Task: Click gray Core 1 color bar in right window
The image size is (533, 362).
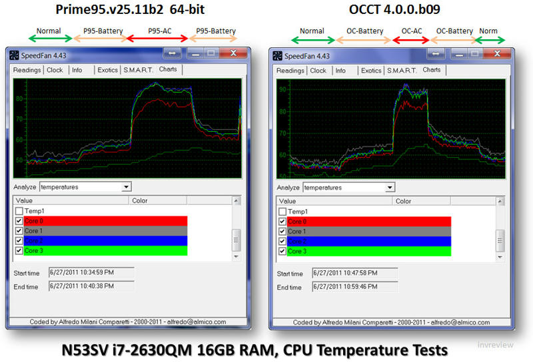Action: pos(369,232)
